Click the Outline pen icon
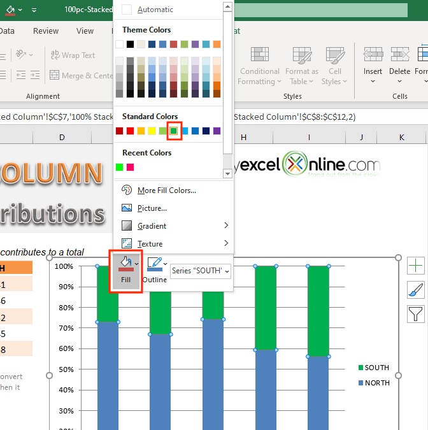 point(154,264)
